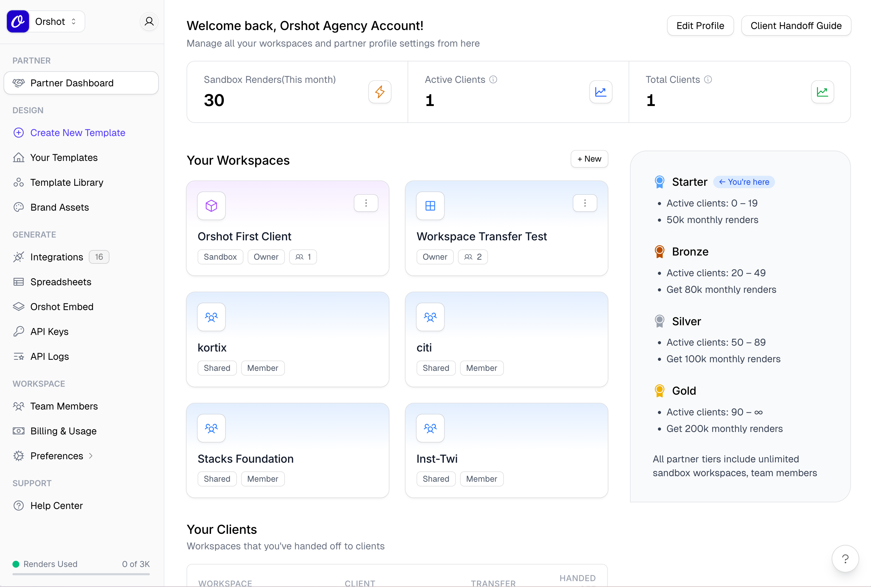Click the green Total Clients chart icon
871x587 pixels.
822,92
